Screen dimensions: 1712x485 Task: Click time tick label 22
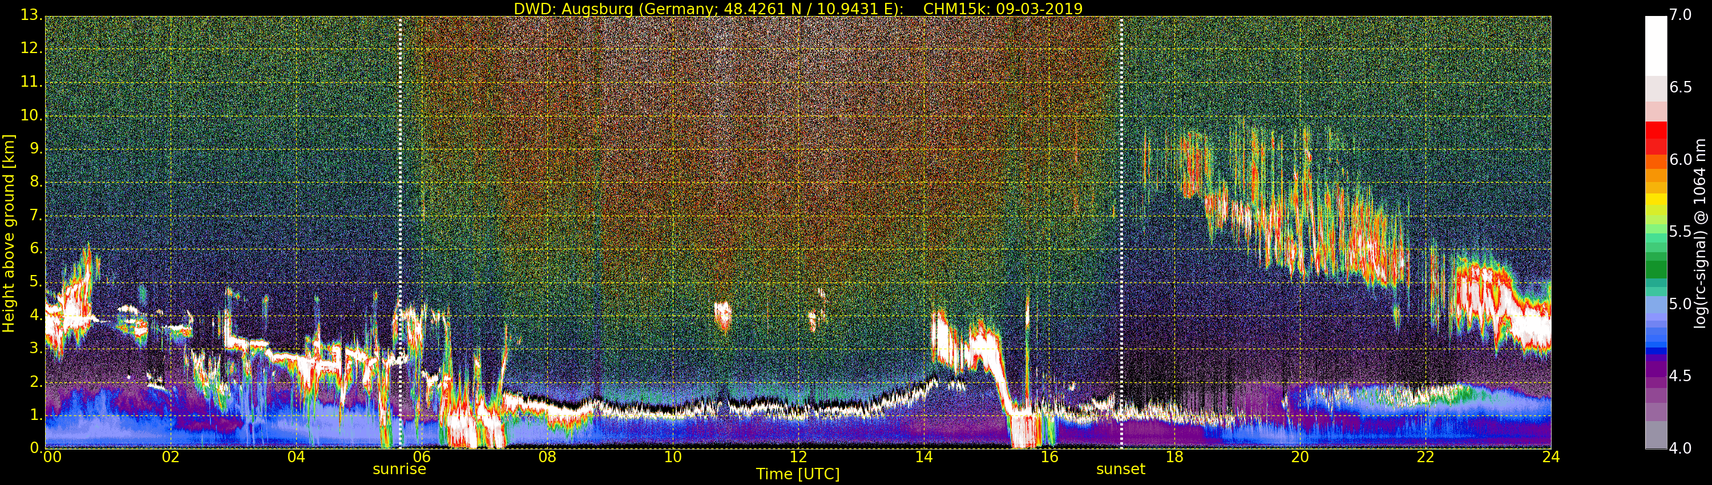click(x=1426, y=457)
